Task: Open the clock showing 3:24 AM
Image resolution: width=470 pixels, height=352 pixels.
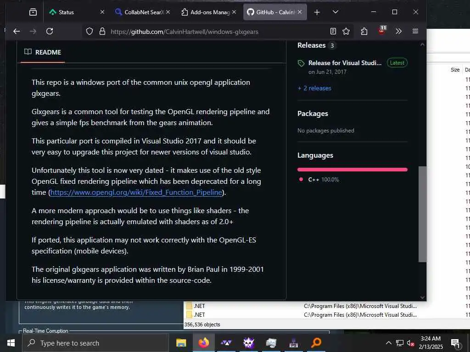Action: coord(431,343)
